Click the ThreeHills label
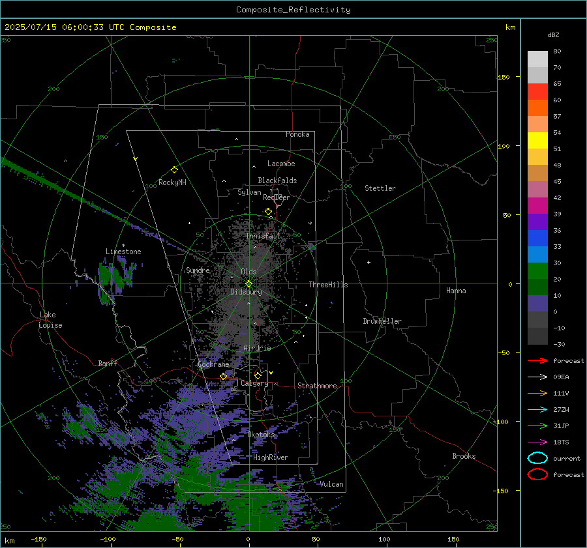Screen dimensions: 587x548 328,285
